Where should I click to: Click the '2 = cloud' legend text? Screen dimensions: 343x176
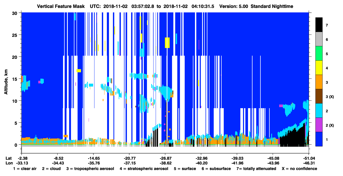point(51,169)
